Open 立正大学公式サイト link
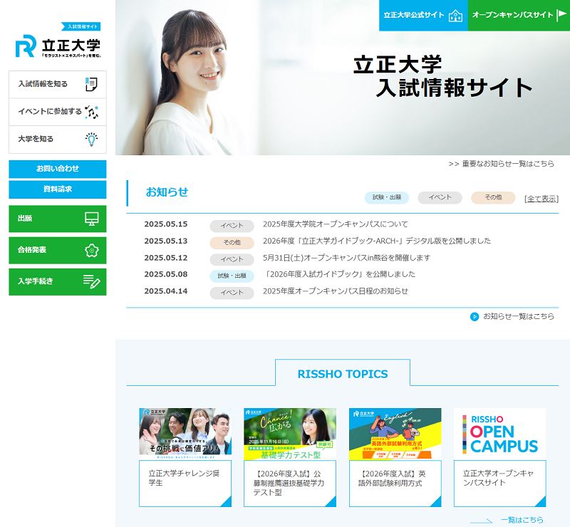The width and height of the screenshot is (570, 527). click(423, 15)
